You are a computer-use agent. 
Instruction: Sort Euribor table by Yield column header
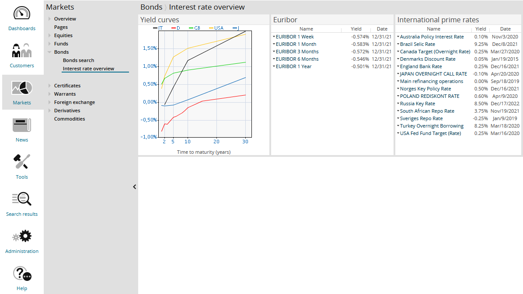(356, 29)
